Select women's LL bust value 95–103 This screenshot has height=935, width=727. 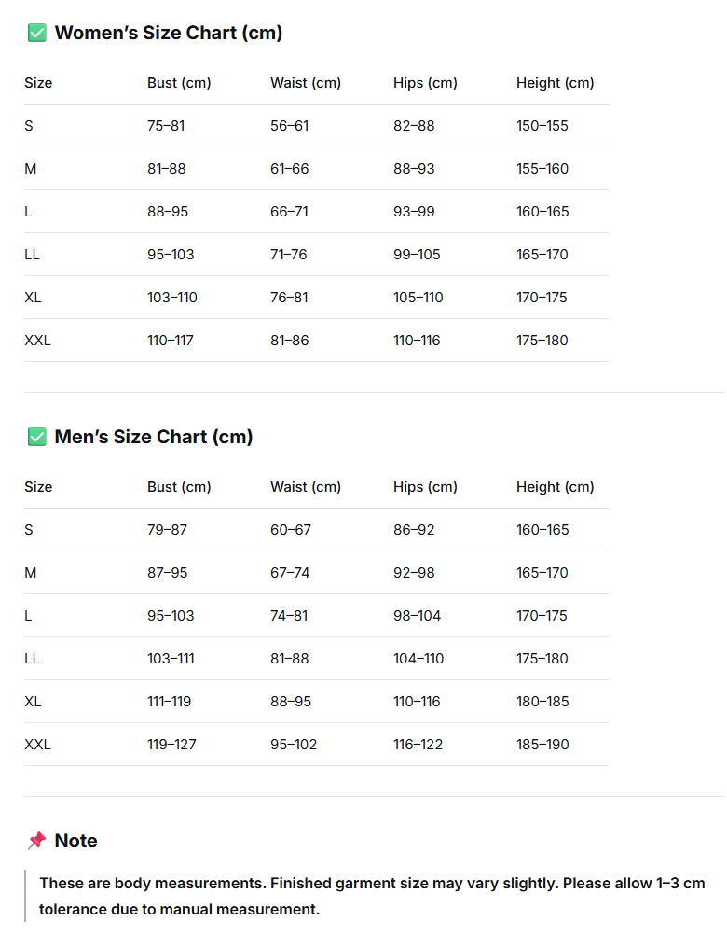pos(171,255)
